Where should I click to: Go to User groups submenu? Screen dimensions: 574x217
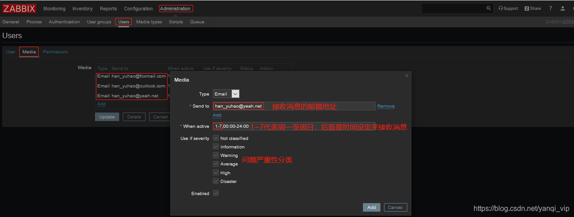coord(99,22)
